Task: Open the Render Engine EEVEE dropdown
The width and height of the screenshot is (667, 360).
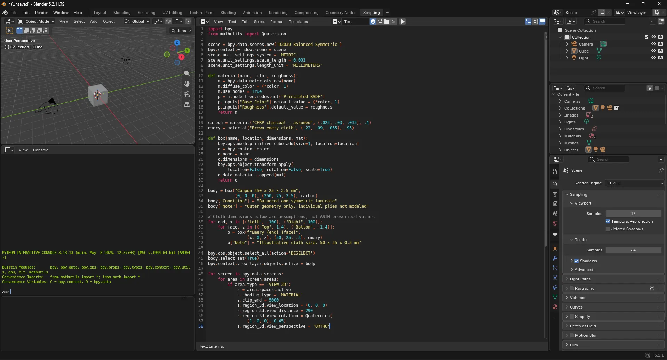Action: 635,183
